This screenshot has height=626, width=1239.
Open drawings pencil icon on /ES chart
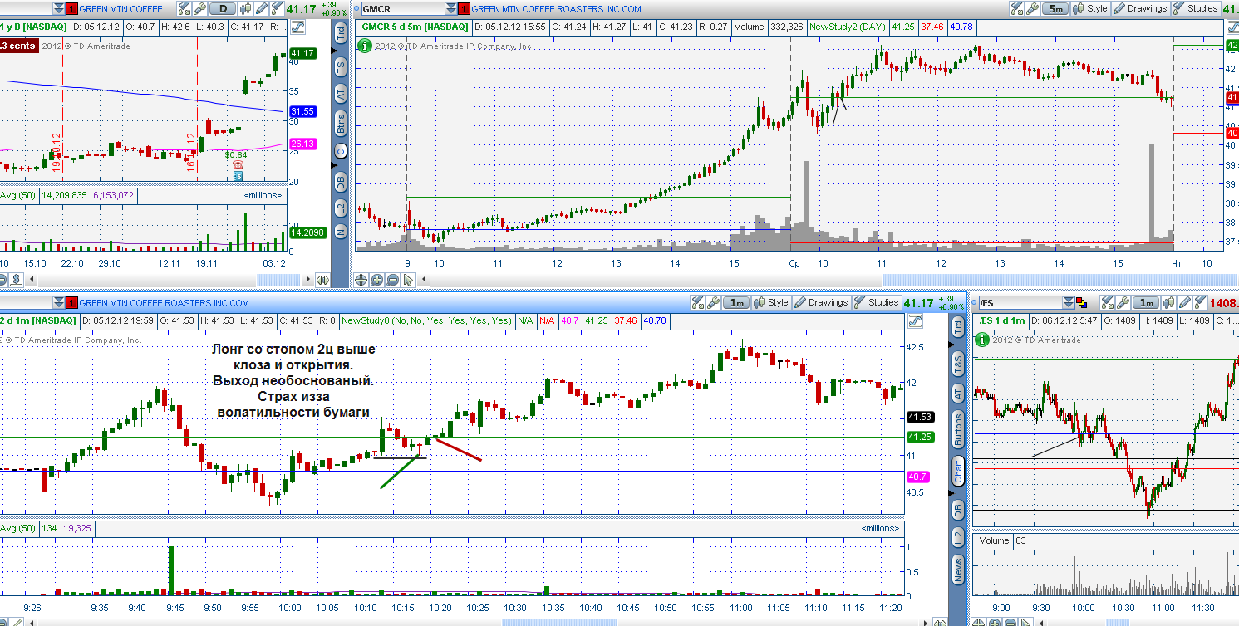coord(1185,303)
